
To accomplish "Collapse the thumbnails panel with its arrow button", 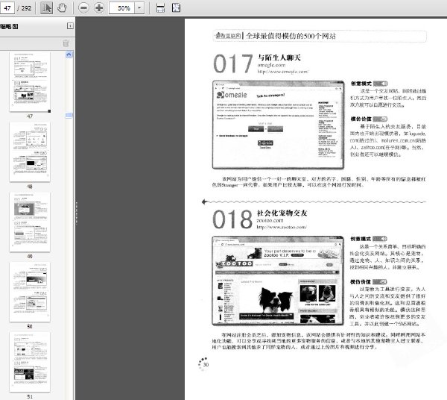I will pyautogui.click(x=70, y=26).
